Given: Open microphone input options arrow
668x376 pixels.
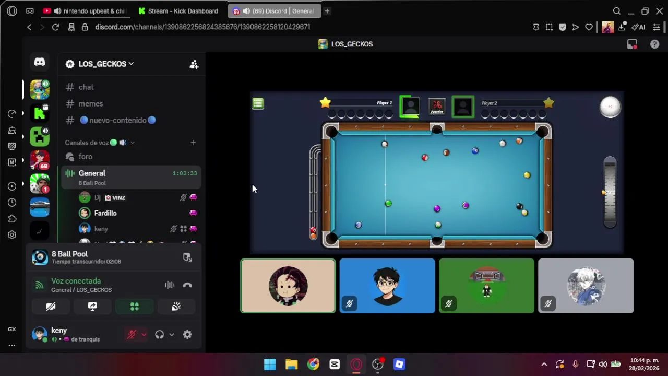Looking at the screenshot, I should pos(144,335).
